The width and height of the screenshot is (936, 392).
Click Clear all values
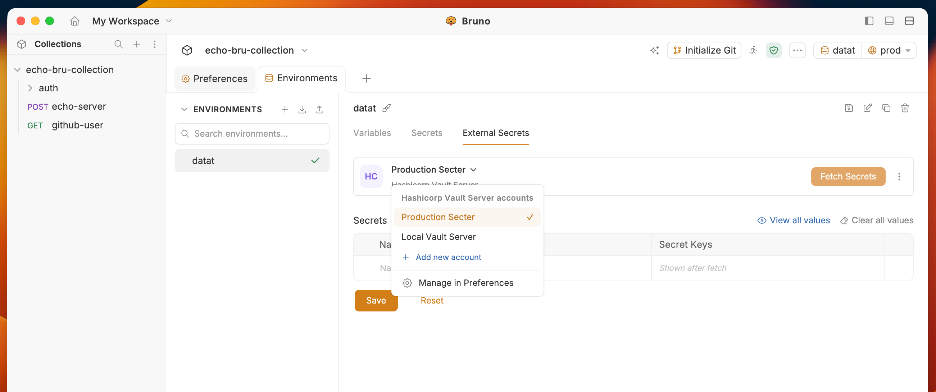(x=876, y=220)
